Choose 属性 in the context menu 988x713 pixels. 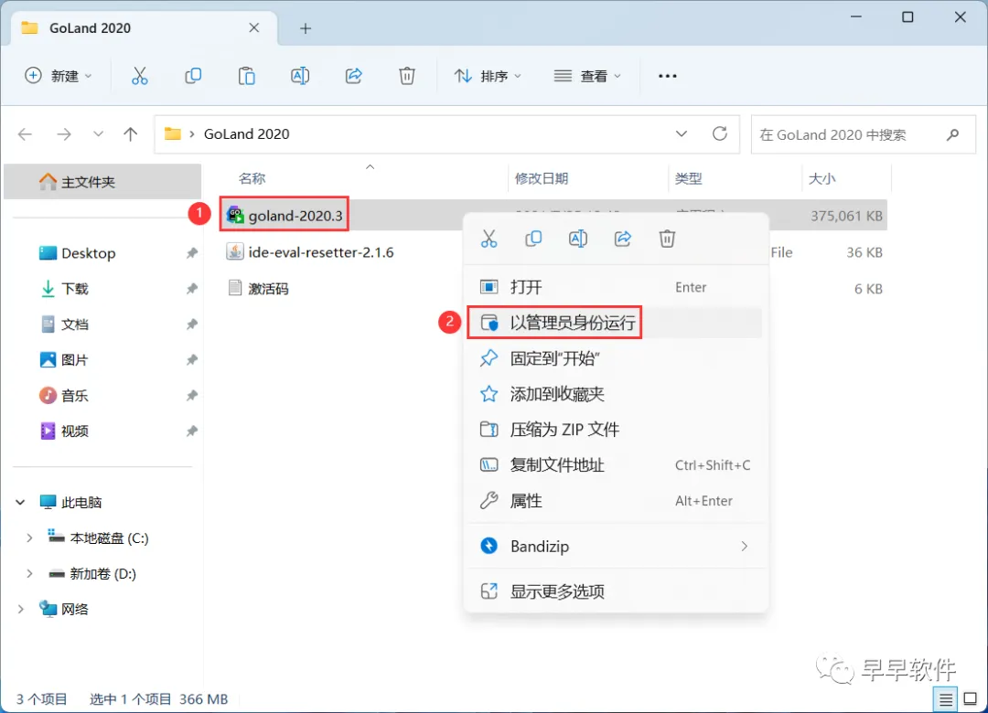[x=616, y=501]
